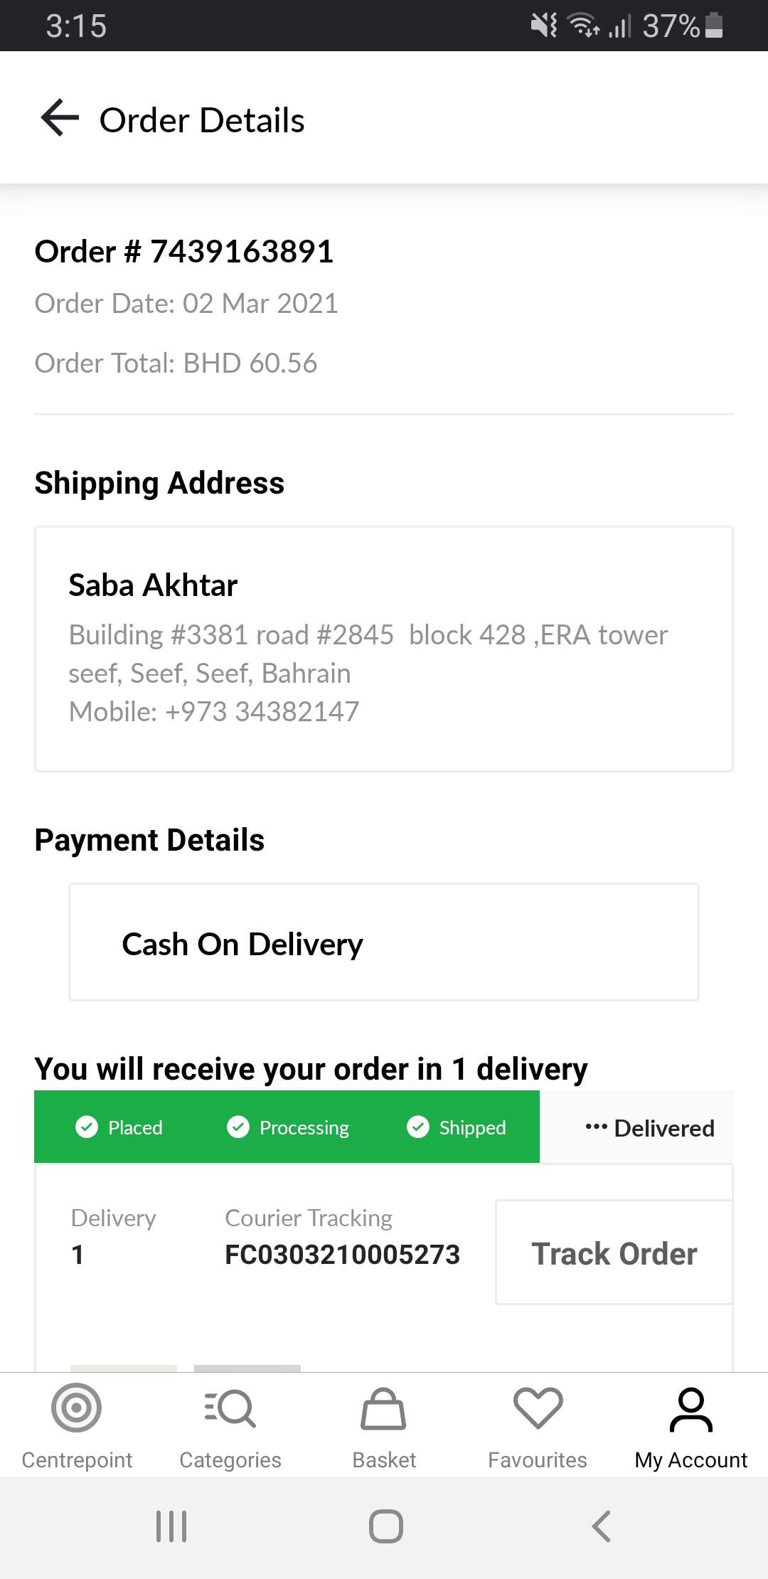The width and height of the screenshot is (768, 1579).
Task: Select the Processing status step
Action: point(288,1127)
